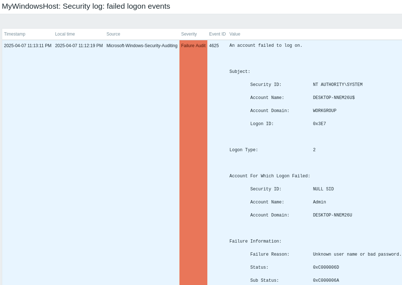The width and height of the screenshot is (402, 285).
Task: Click the Value column header
Action: (235, 34)
